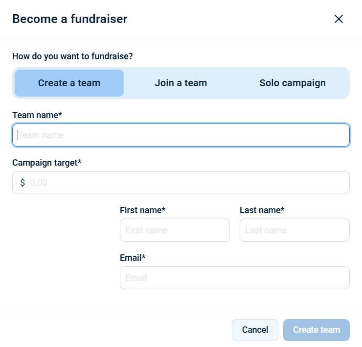Close the Become a fundraiser dialog

click(x=339, y=19)
